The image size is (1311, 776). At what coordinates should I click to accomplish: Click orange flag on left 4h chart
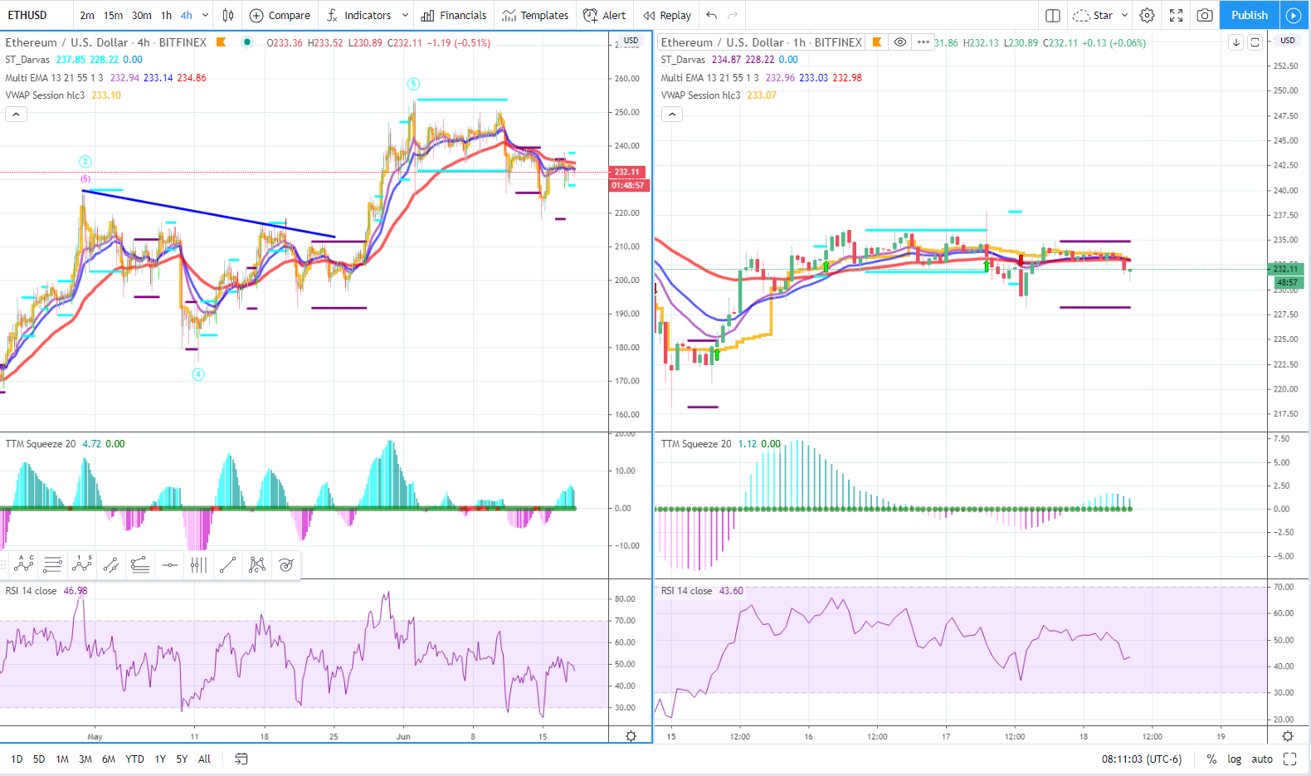(221, 42)
